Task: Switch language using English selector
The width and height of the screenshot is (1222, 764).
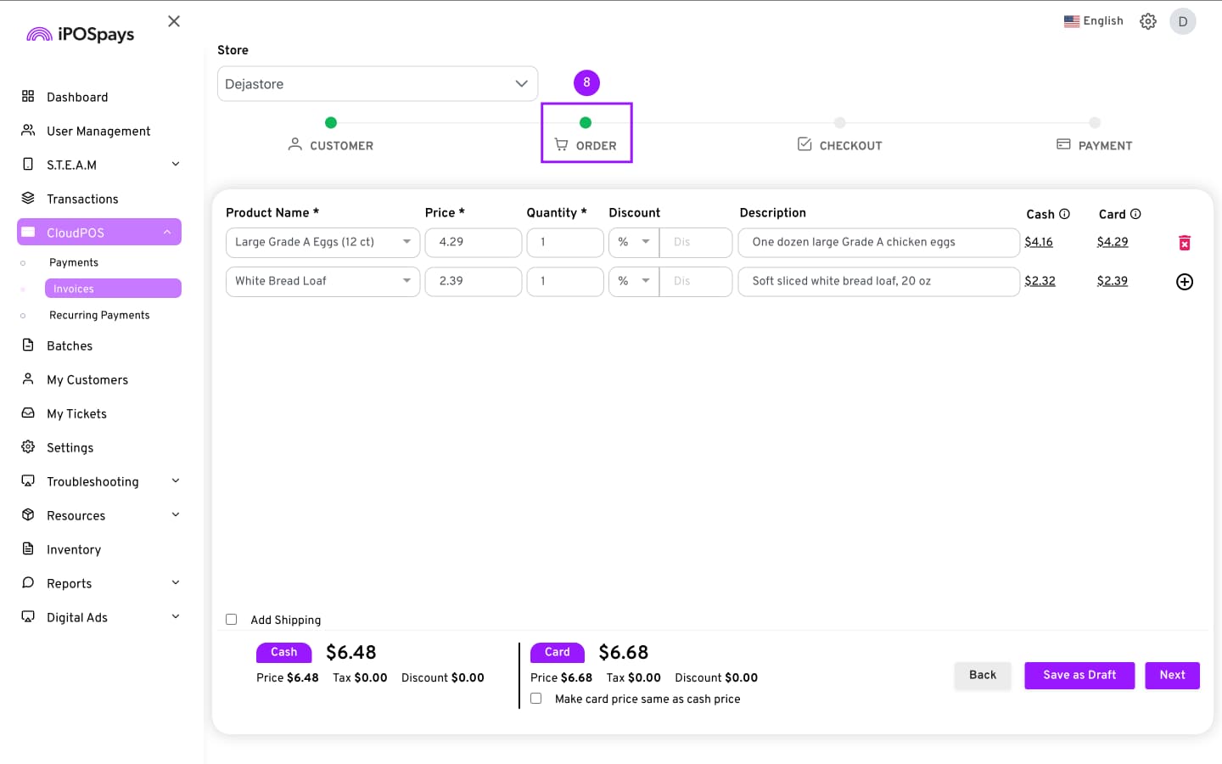Action: point(1093,21)
